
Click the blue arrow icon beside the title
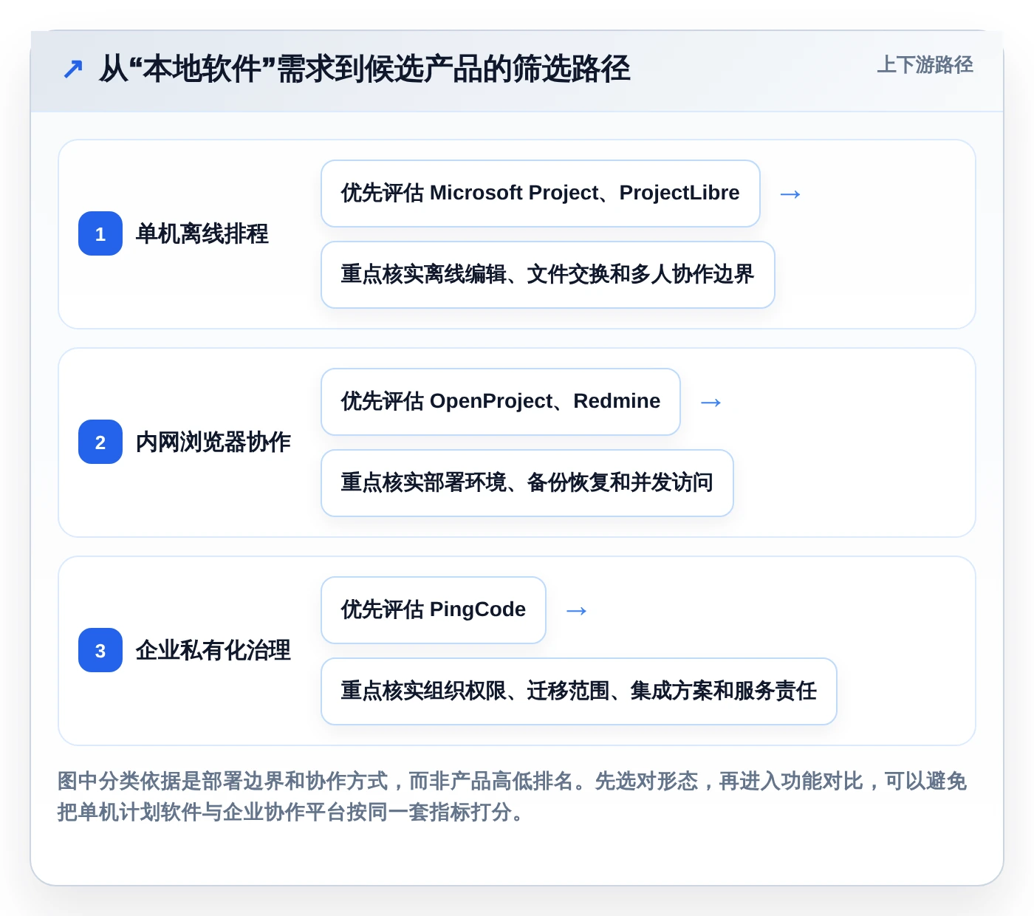73,69
